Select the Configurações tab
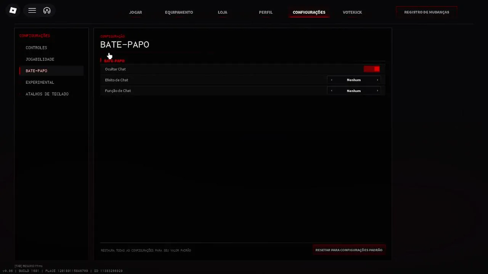488x274 pixels. [309, 12]
